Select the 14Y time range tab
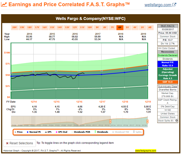181x154 pixels. [x=60, y=27]
